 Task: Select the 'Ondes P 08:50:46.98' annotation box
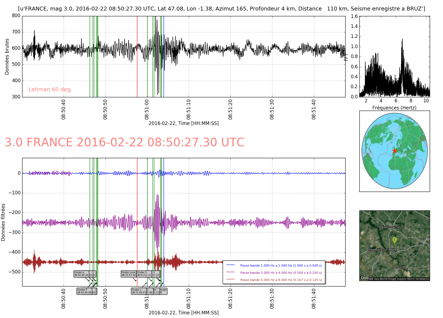coord(84,291)
